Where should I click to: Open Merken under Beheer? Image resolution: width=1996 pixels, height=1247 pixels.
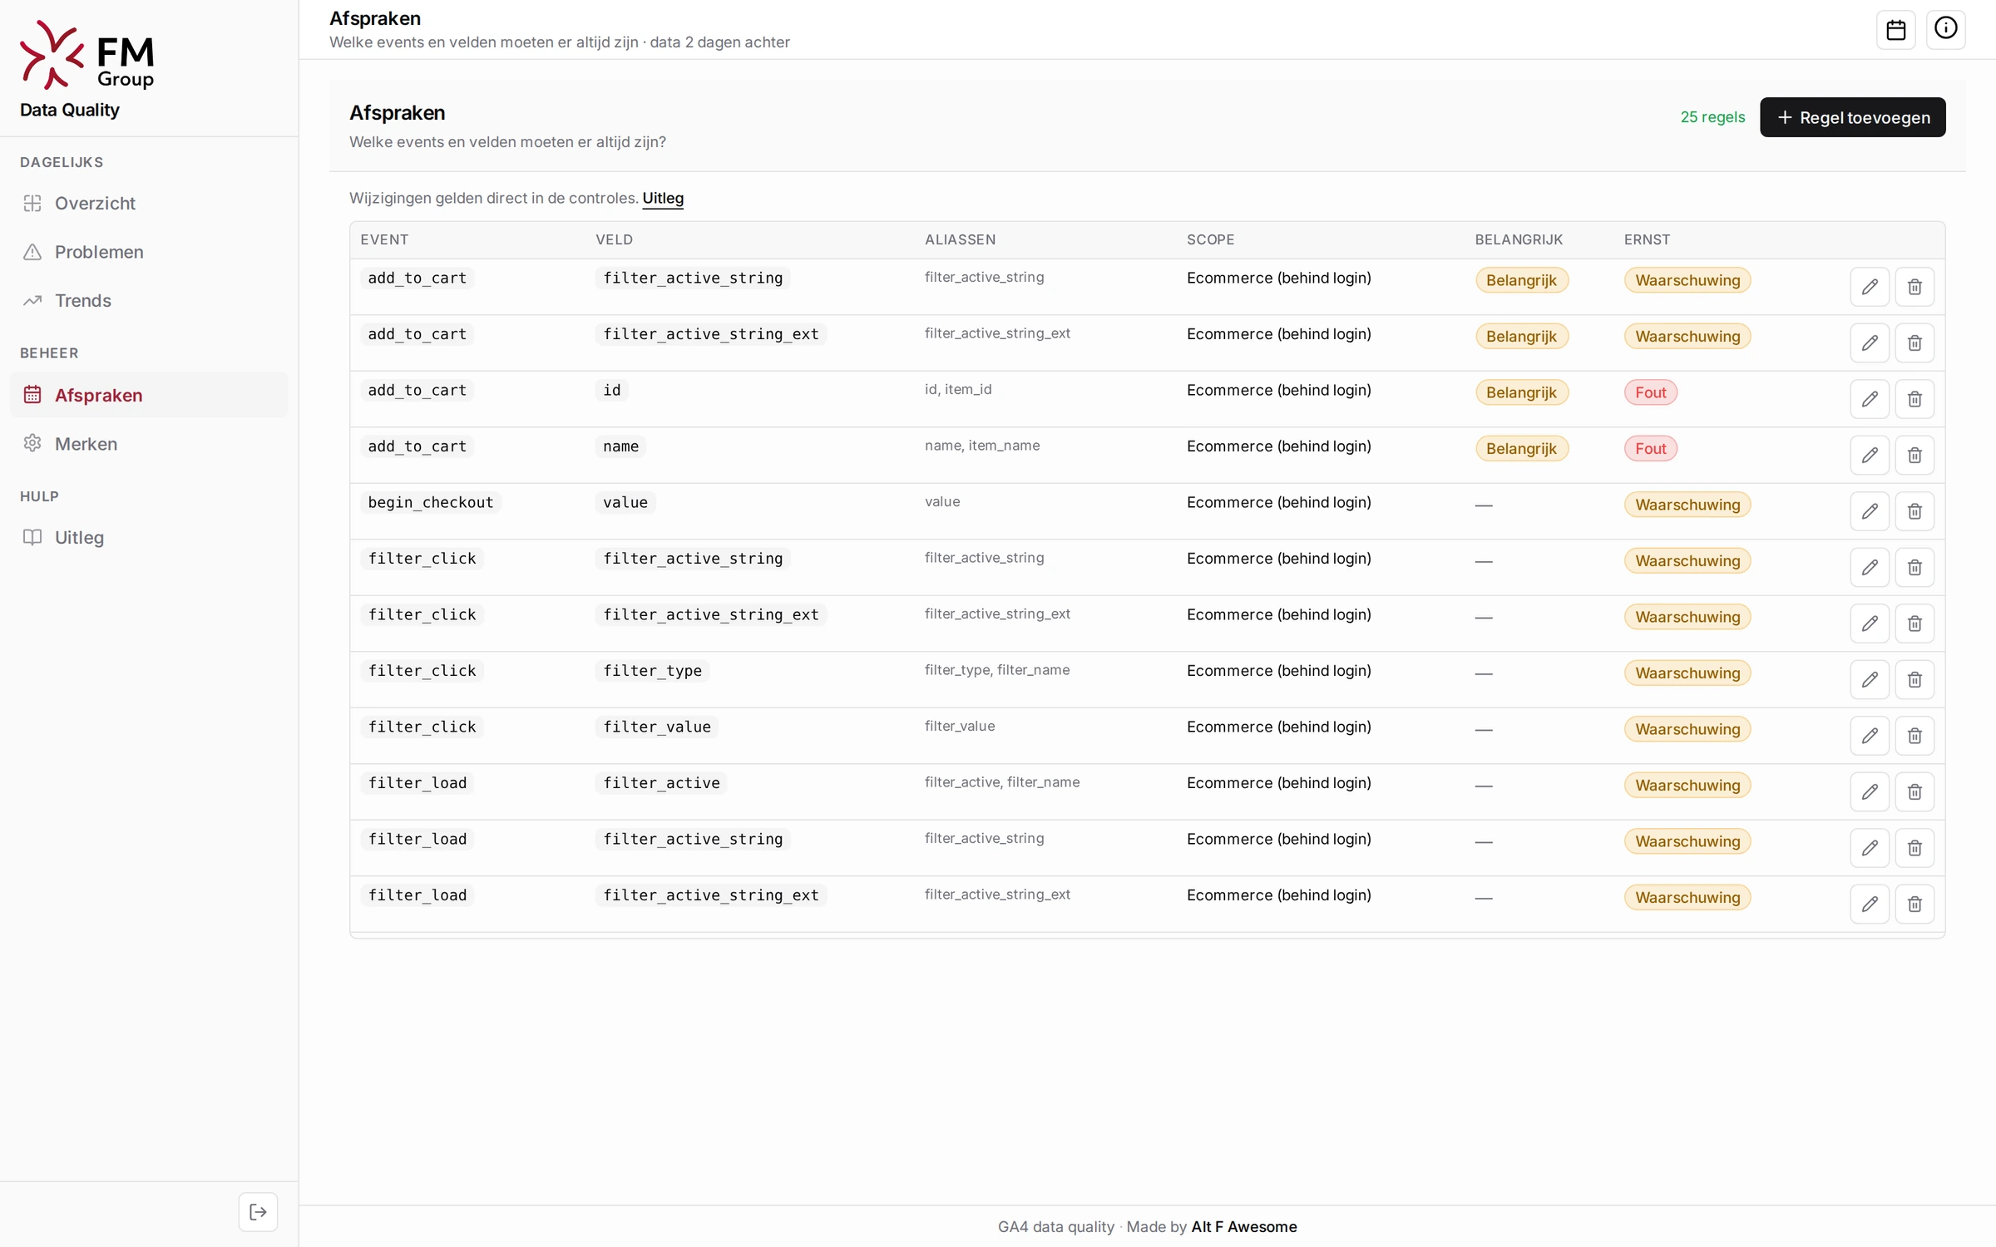click(x=149, y=444)
